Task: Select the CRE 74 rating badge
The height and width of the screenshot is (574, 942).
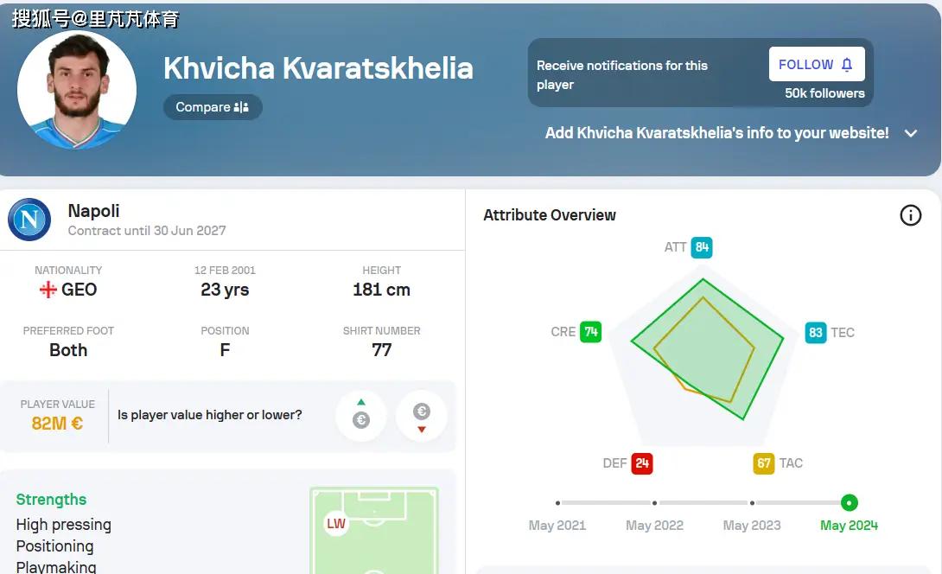Action: click(590, 332)
